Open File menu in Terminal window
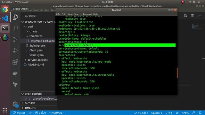The image size is (205, 115). [x=58, y=14]
